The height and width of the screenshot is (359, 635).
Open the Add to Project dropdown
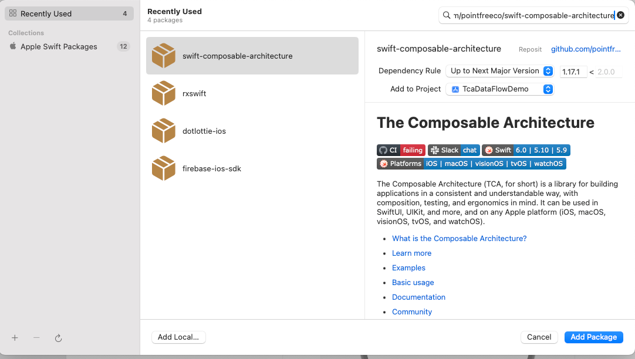499,89
